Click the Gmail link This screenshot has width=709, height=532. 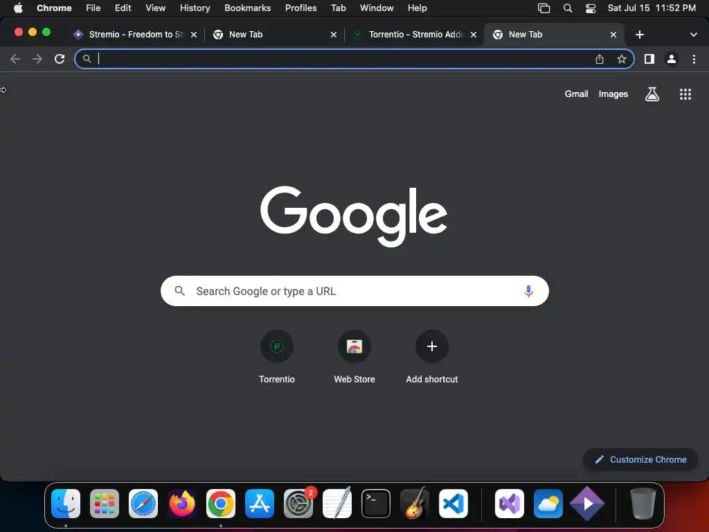point(576,94)
